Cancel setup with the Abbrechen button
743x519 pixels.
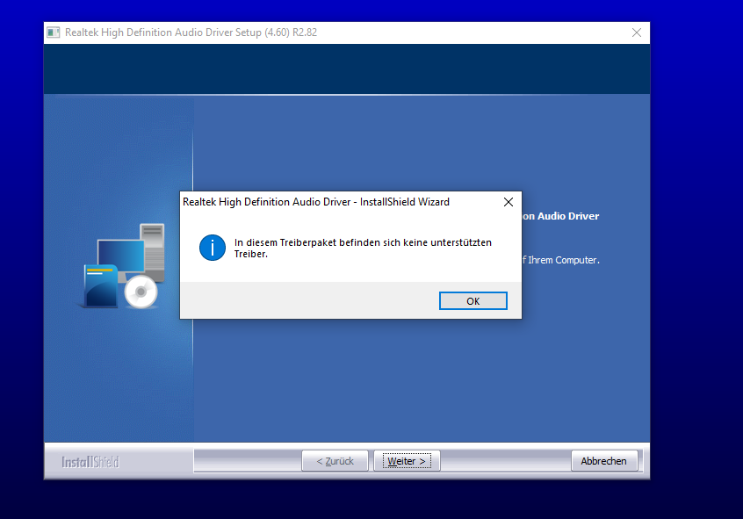[x=603, y=461]
